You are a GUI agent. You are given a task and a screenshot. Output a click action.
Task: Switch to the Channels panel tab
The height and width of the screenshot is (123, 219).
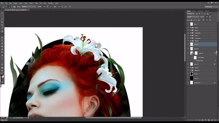pos(194,11)
